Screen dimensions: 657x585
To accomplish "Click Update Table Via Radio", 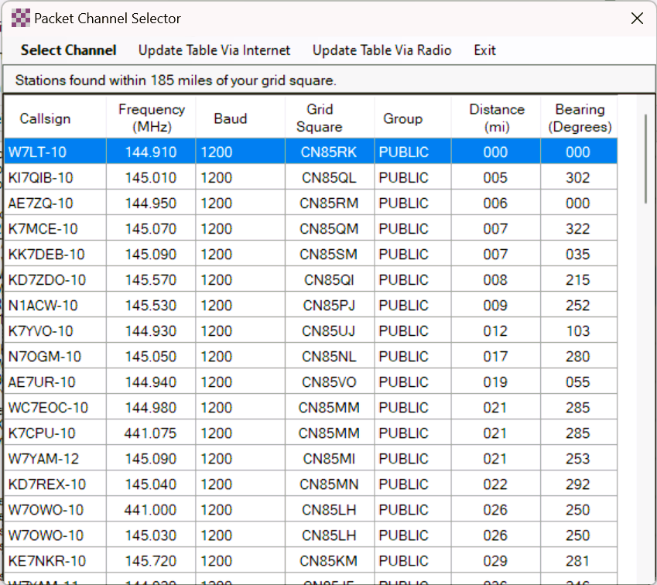I will 382,50.
